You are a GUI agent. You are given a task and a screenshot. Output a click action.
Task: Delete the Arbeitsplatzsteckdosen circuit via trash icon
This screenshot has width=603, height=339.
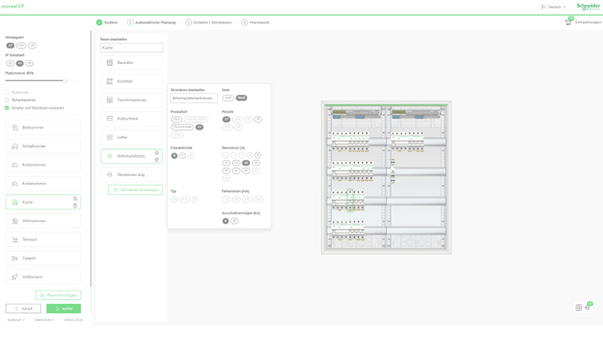point(157,160)
